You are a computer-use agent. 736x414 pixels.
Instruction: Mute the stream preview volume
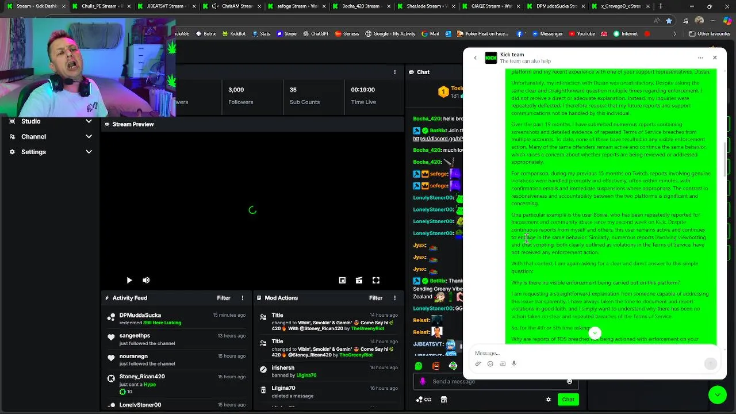[146, 280]
